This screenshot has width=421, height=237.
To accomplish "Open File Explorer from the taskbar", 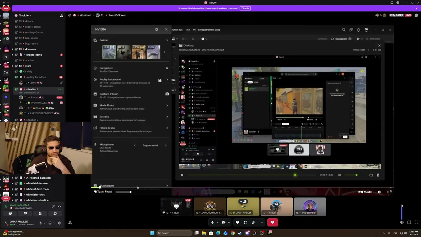I will tap(204, 233).
